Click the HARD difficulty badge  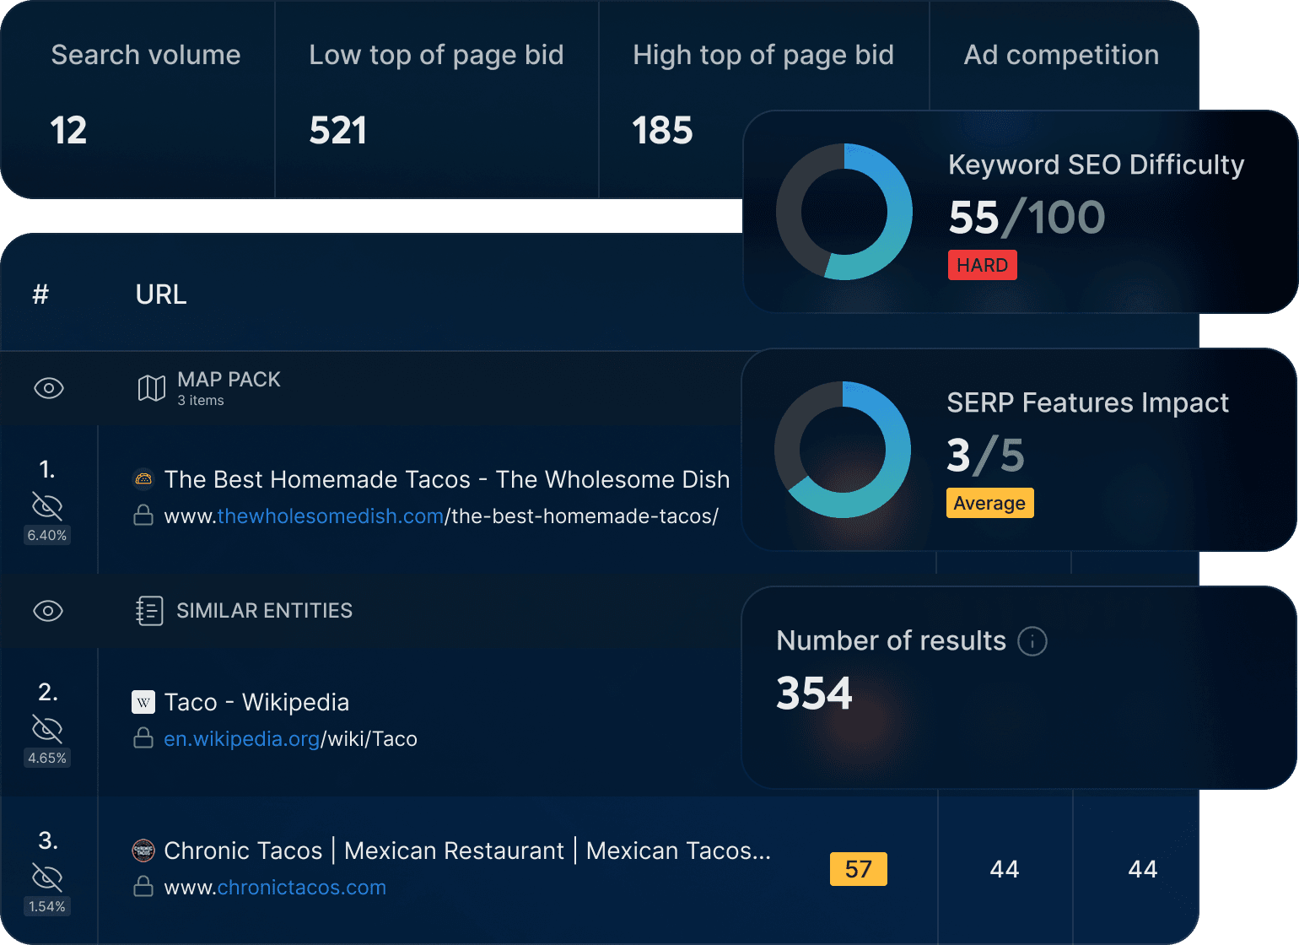tap(982, 264)
